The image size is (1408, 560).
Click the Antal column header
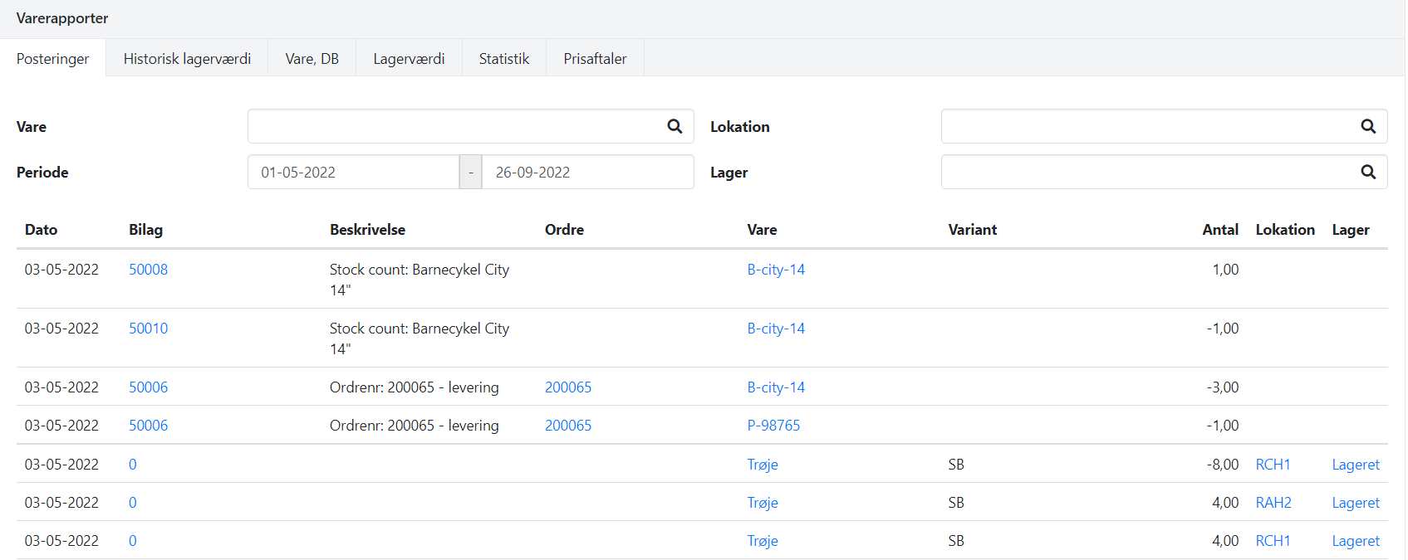(1219, 230)
